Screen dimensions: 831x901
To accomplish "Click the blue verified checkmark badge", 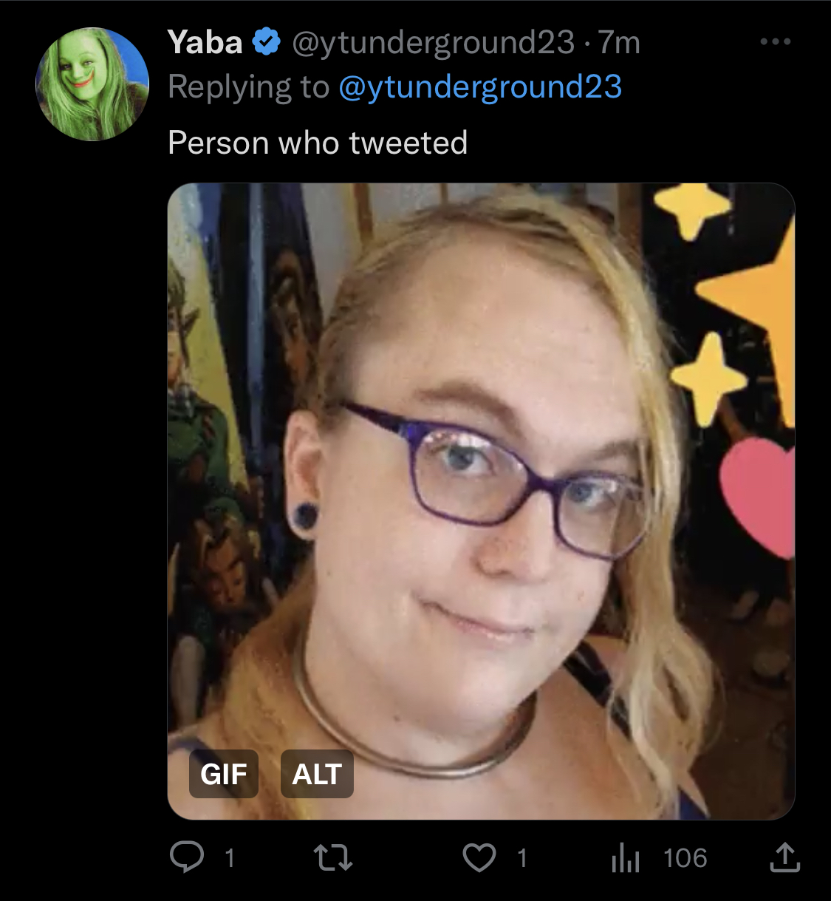I will (267, 42).
